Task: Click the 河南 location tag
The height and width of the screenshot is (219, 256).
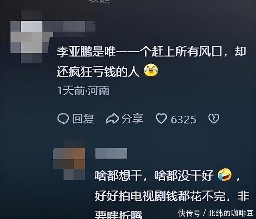Action: pos(98,91)
